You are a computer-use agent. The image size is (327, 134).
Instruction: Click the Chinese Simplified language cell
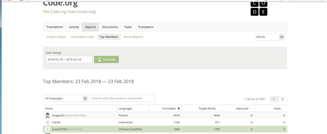point(130,129)
